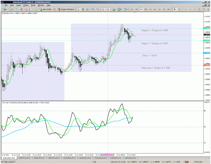The width and height of the screenshot is (211, 164).
Task: Switch to the NZDUSDm,H1 chart tab
Action: click(116, 158)
